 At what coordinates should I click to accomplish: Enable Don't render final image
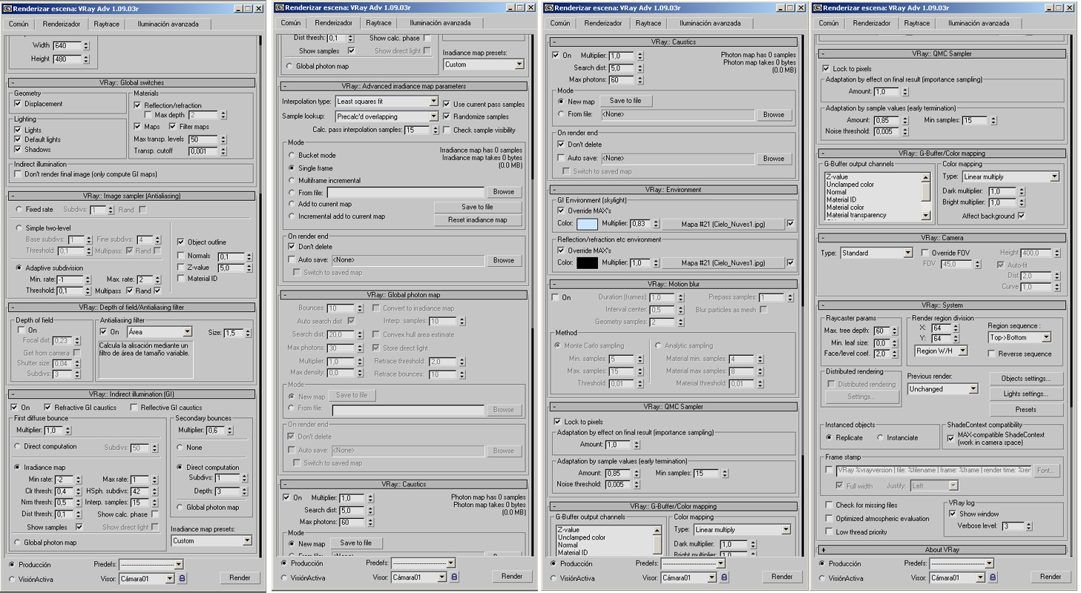pyautogui.click(x=18, y=174)
